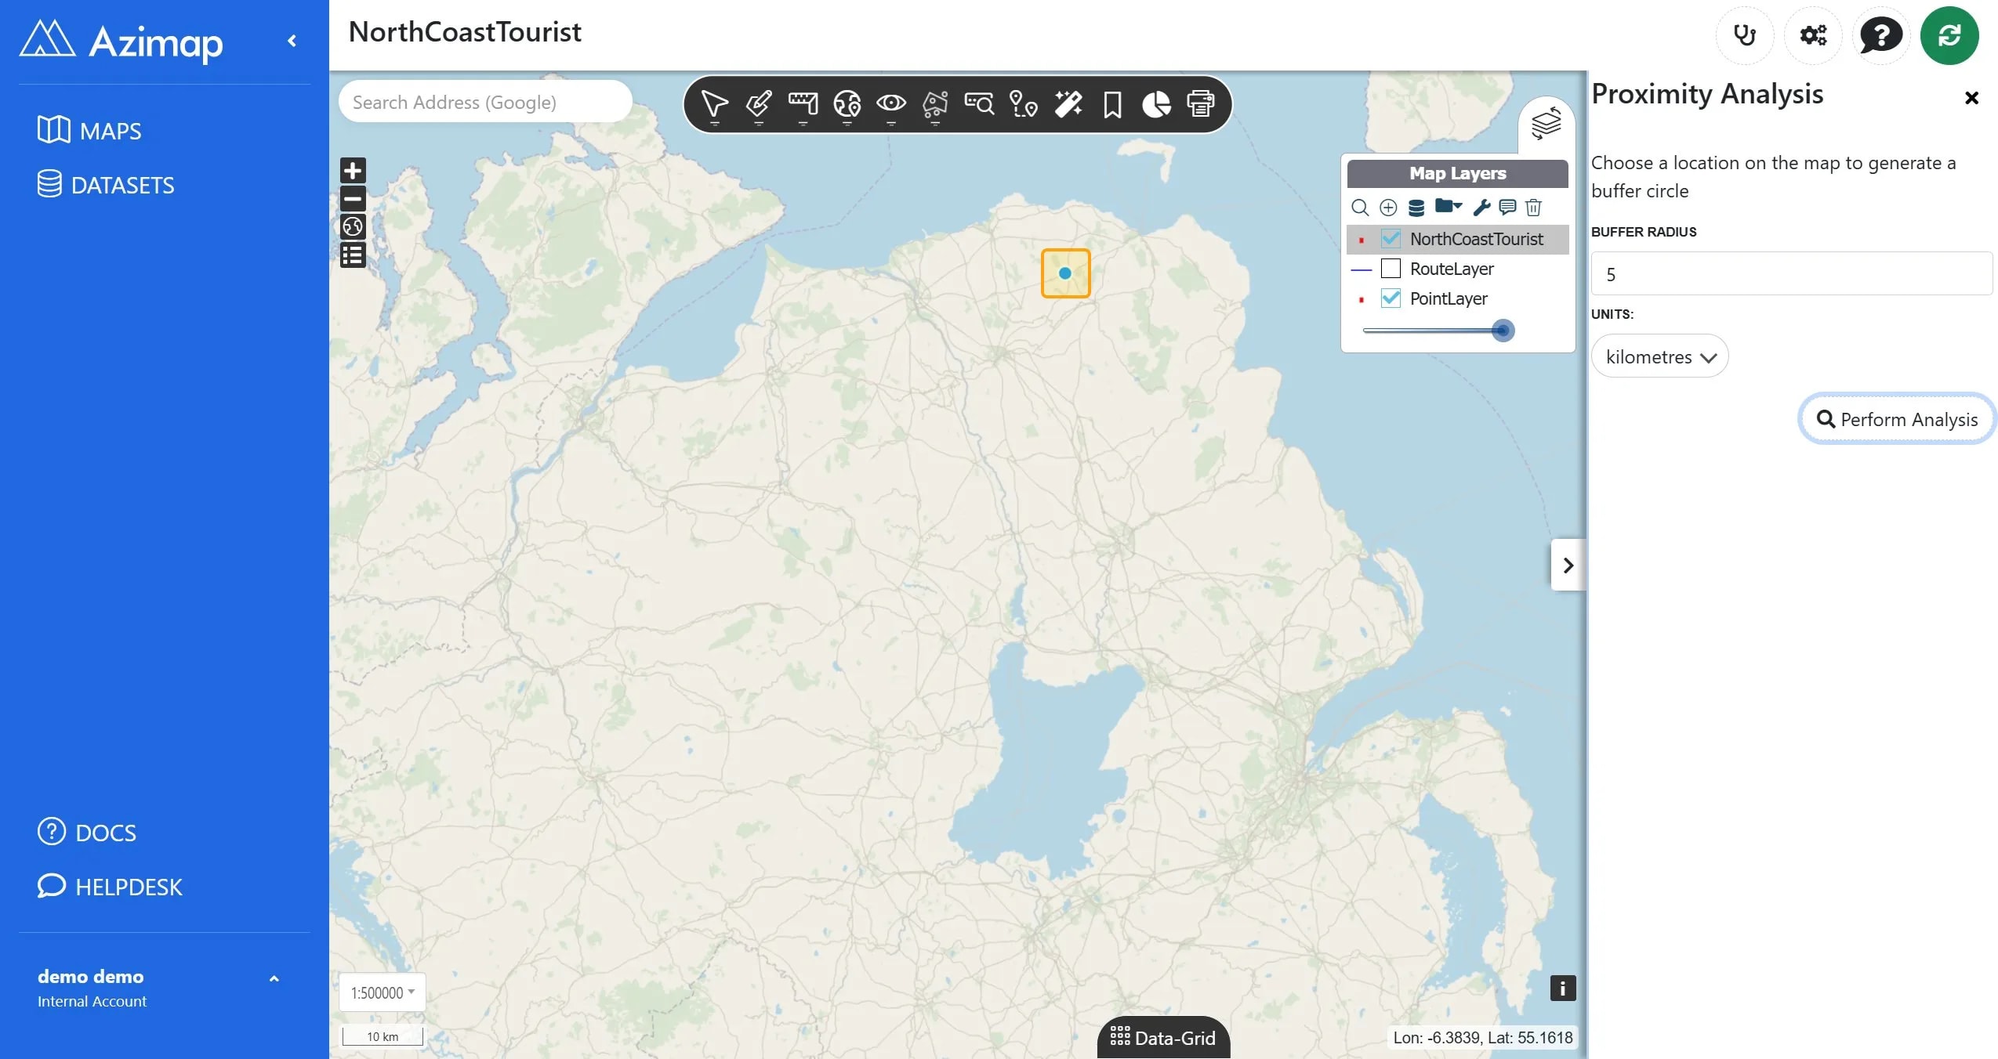1998x1059 pixels.
Task: Select the pointer selection tool
Action: (714, 105)
